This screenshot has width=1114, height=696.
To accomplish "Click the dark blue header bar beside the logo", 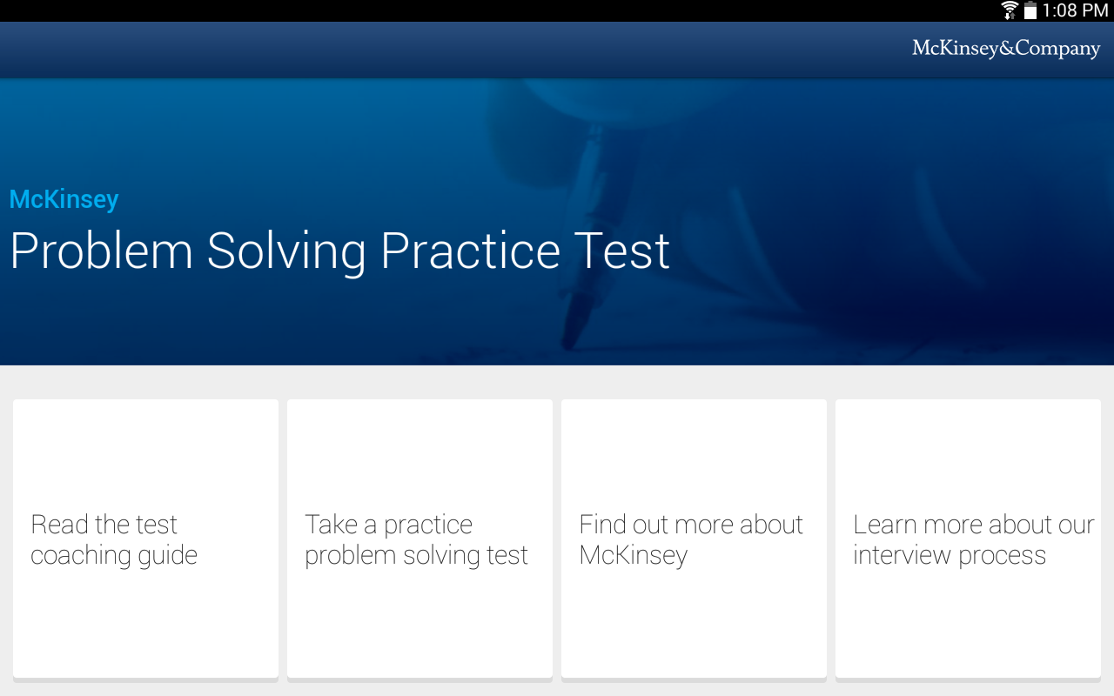I will (453, 50).
